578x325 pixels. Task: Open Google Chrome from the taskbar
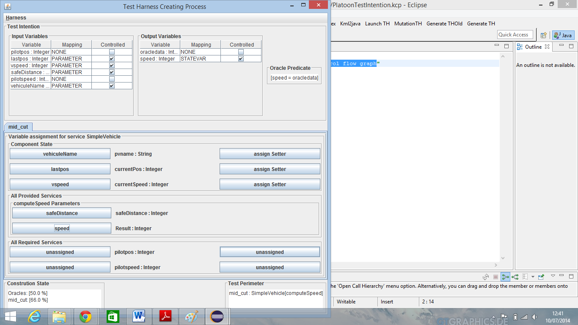click(x=85, y=317)
